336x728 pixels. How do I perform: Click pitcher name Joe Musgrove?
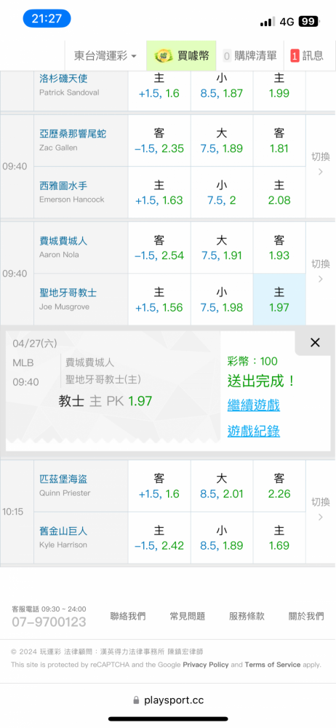pyautogui.click(x=64, y=306)
